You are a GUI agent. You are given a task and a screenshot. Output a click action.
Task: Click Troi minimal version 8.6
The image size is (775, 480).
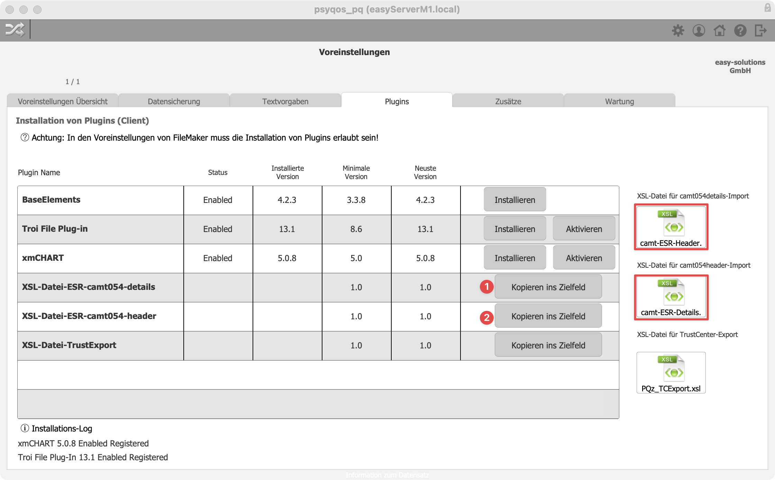[356, 229]
